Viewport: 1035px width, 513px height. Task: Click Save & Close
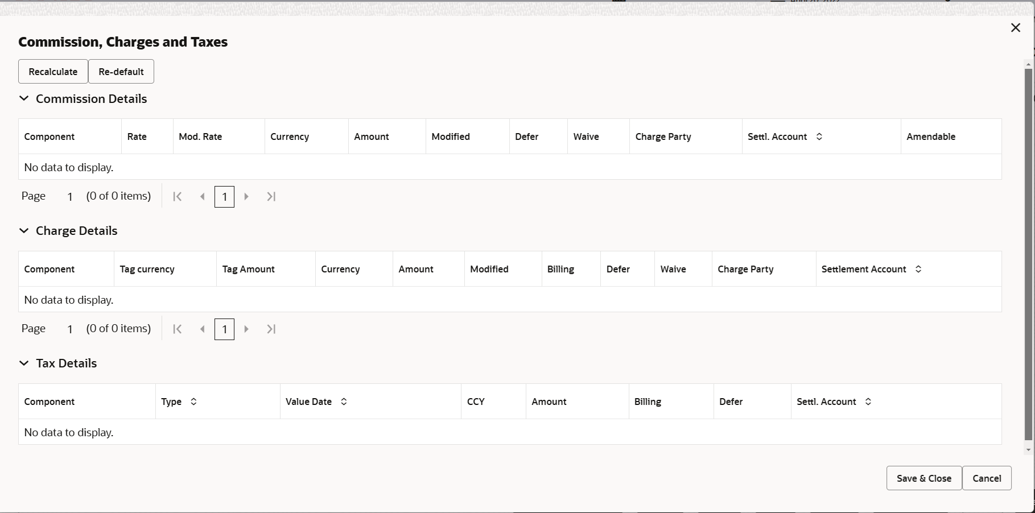924,478
